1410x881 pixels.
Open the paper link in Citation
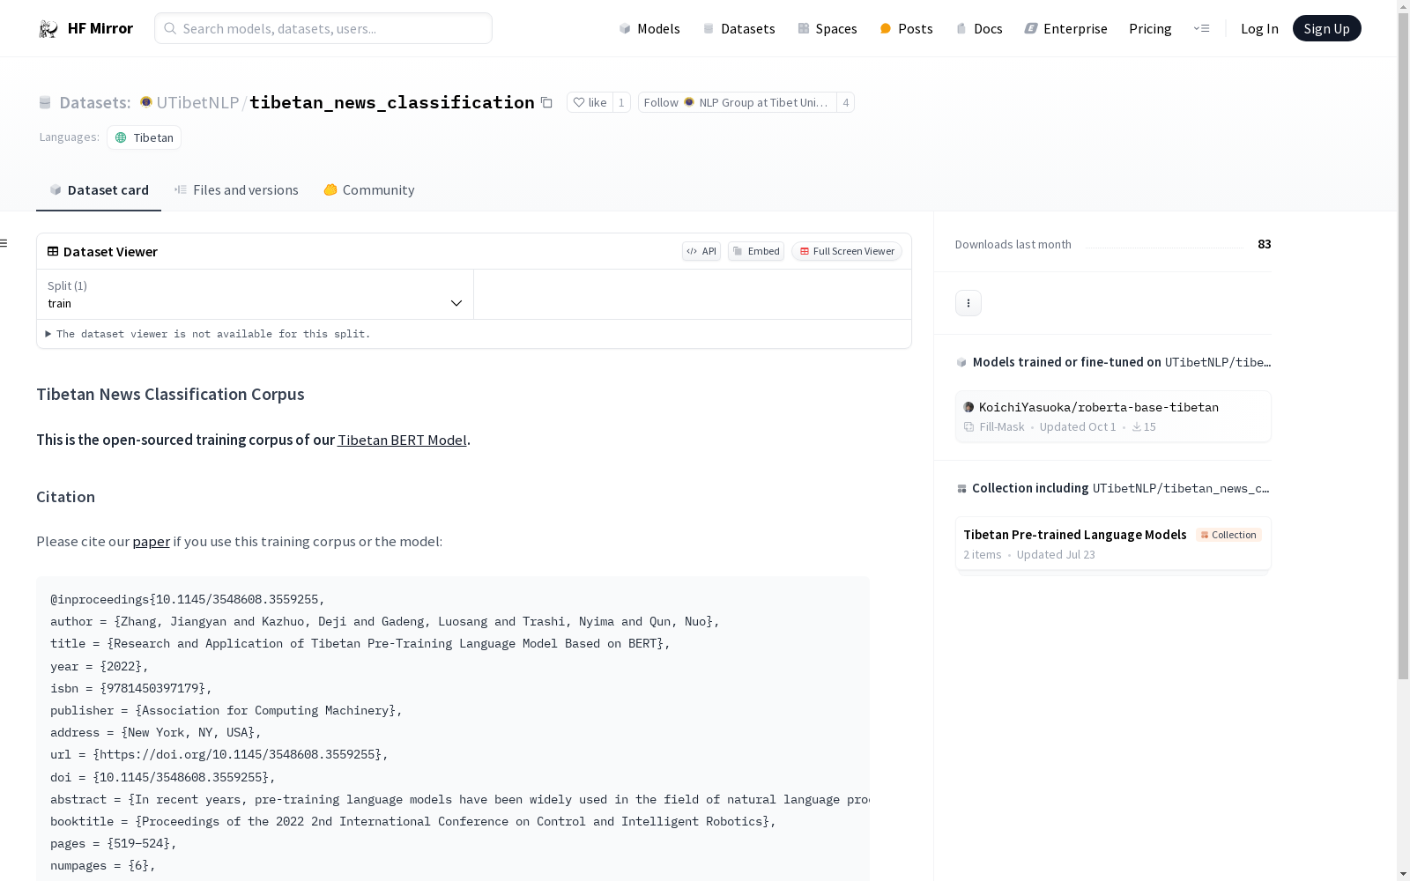(x=152, y=541)
